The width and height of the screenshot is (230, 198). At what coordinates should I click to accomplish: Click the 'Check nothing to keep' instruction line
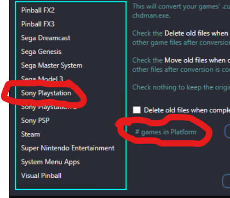(x=181, y=87)
